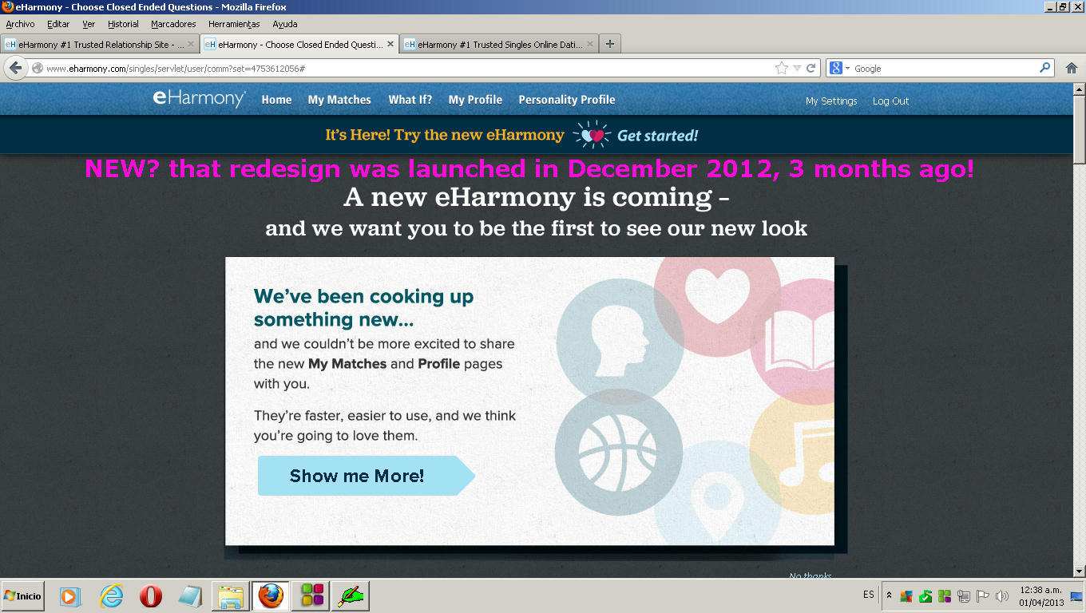The height and width of the screenshot is (613, 1086).
Task: Dismiss with the 'No thanks' link
Action: [811, 575]
